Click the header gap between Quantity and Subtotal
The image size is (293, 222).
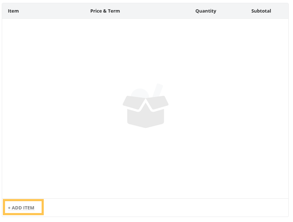(x=233, y=11)
